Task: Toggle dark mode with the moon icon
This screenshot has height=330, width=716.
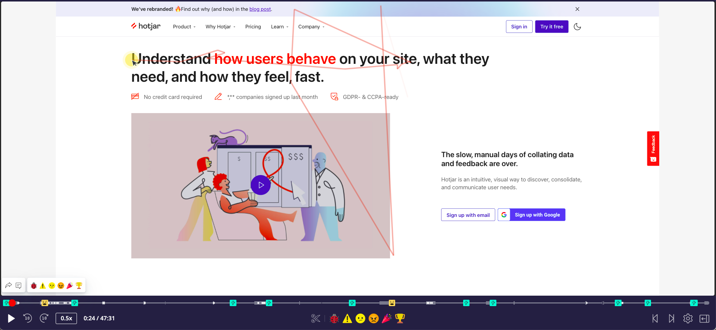Action: (x=577, y=27)
